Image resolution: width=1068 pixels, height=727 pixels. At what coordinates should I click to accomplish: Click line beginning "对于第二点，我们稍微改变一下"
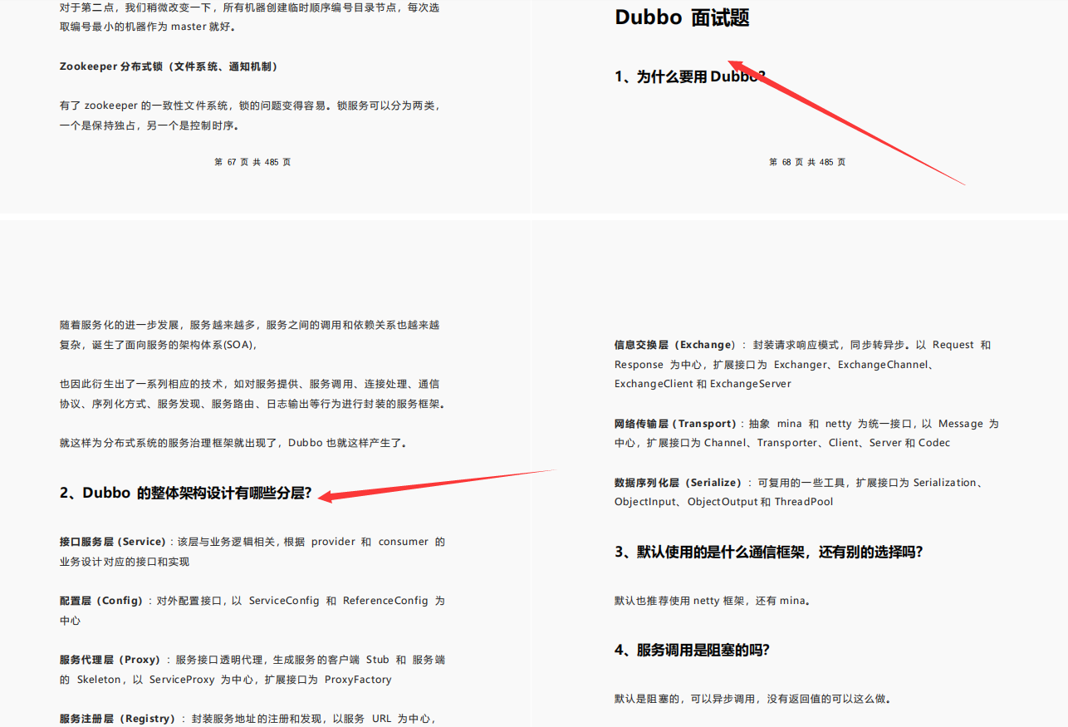(250, 7)
